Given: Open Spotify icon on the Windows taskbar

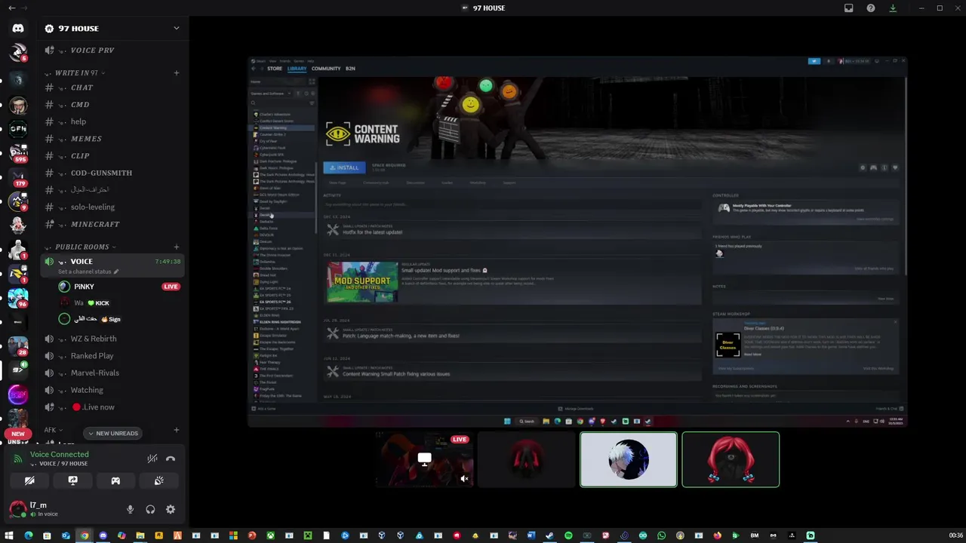Looking at the screenshot, I should coord(568,535).
